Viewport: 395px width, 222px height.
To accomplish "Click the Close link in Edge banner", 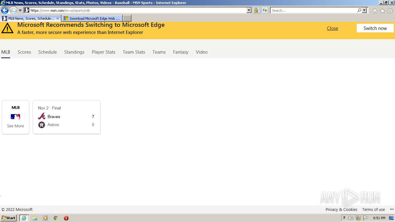I will (x=332, y=28).
